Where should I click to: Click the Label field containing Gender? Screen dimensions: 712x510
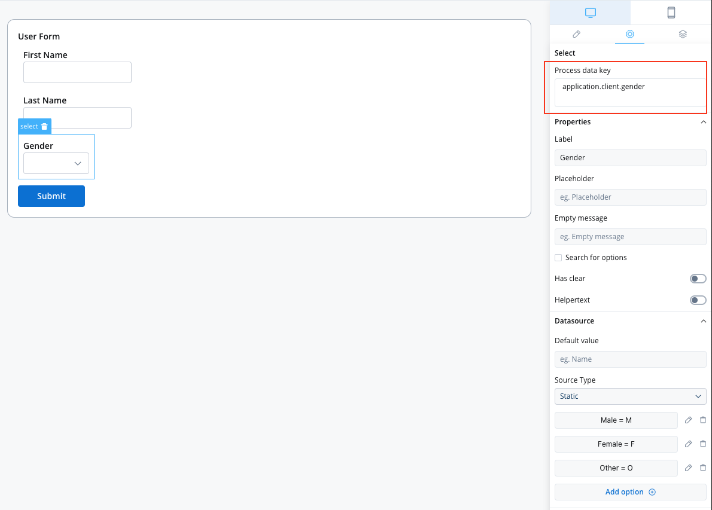(x=630, y=158)
